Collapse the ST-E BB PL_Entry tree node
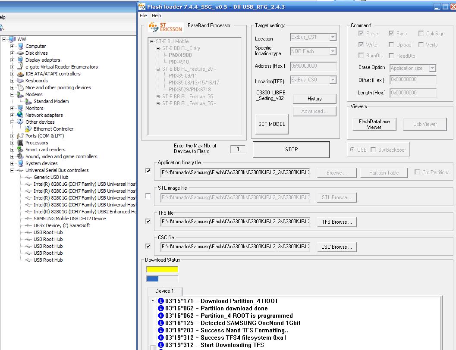 pyautogui.click(x=158, y=48)
